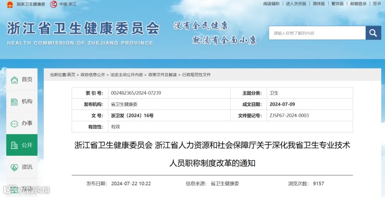This screenshot has height=197, width=385.
Task: Click 省卫生健康委 in the 发布机构 row
Action: [x=124, y=104]
